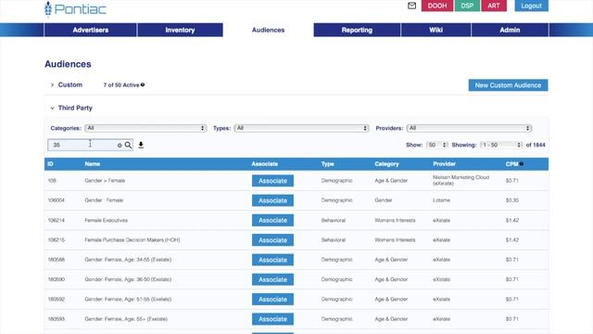
Task: Click the Third Party section label
Action: coord(75,108)
